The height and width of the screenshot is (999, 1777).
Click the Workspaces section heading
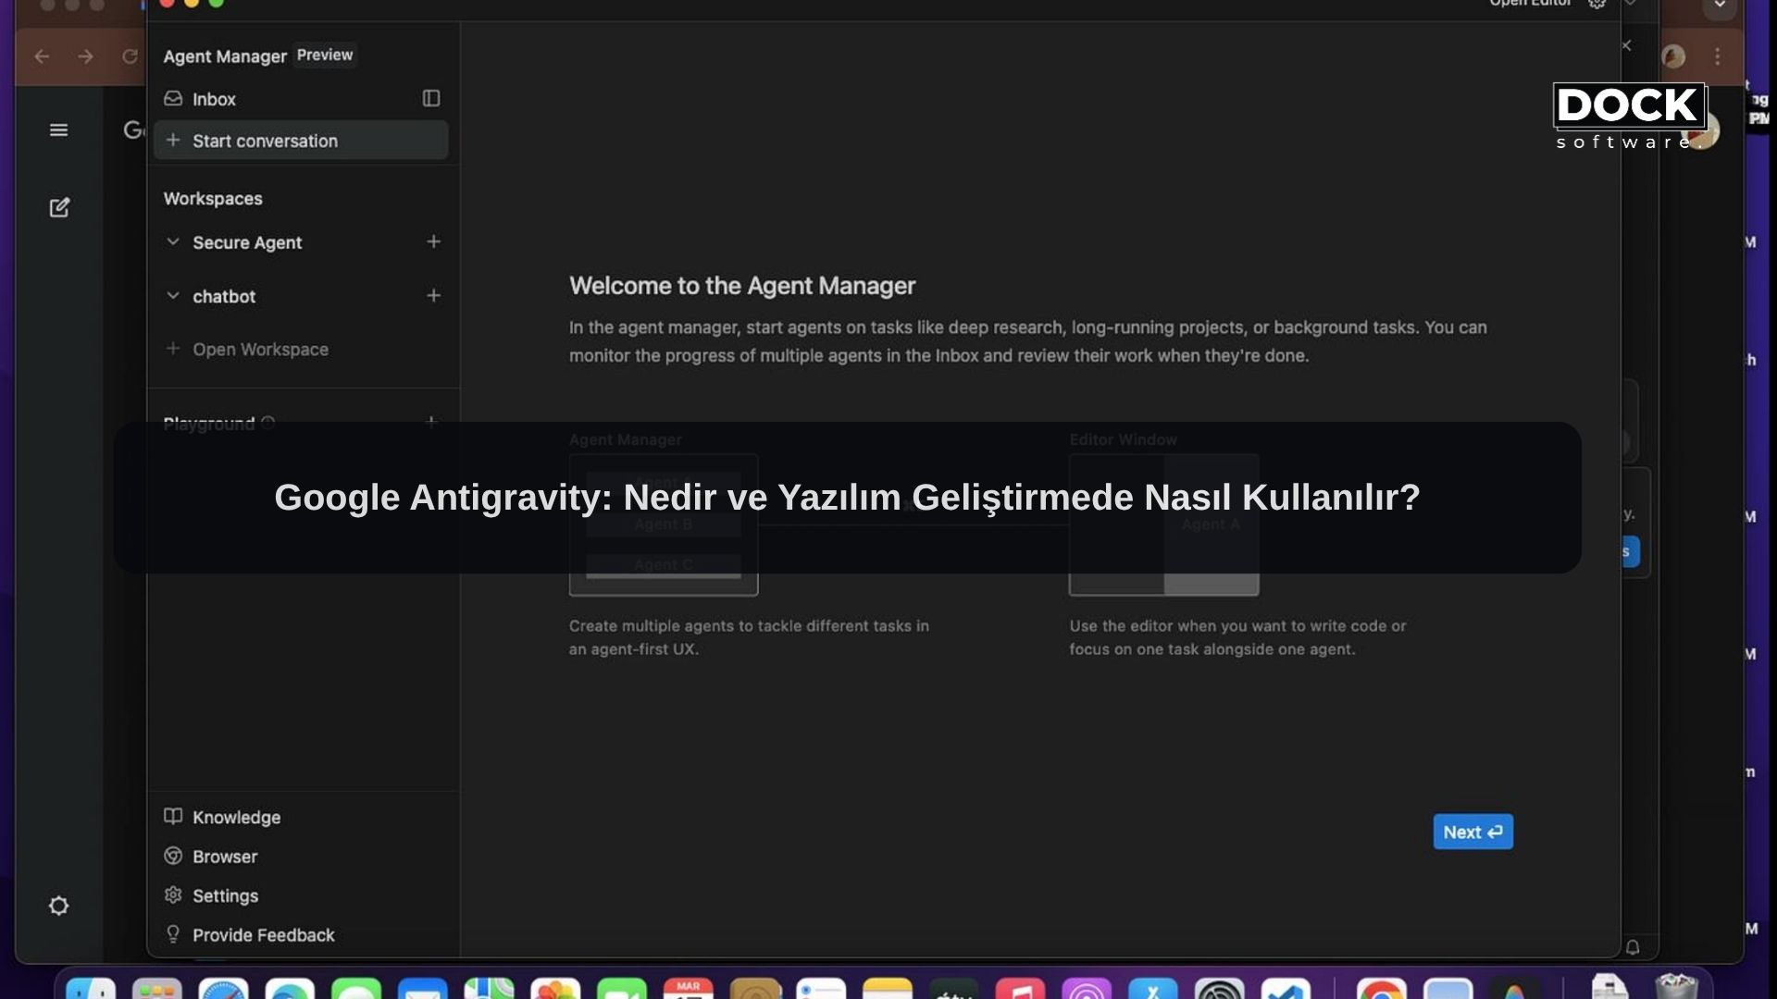pos(213,199)
